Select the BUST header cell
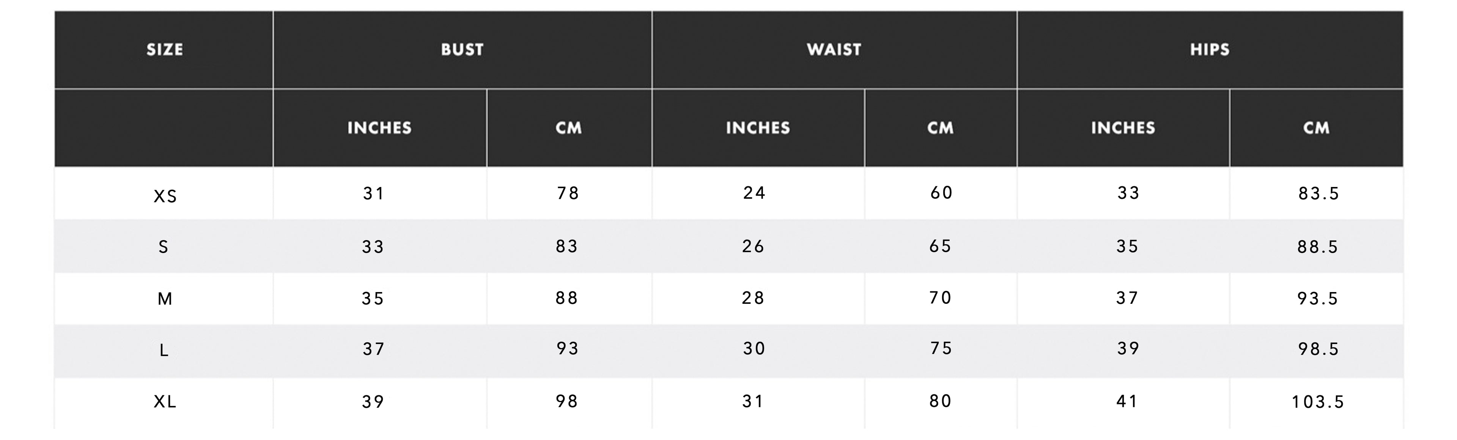 tap(462, 50)
